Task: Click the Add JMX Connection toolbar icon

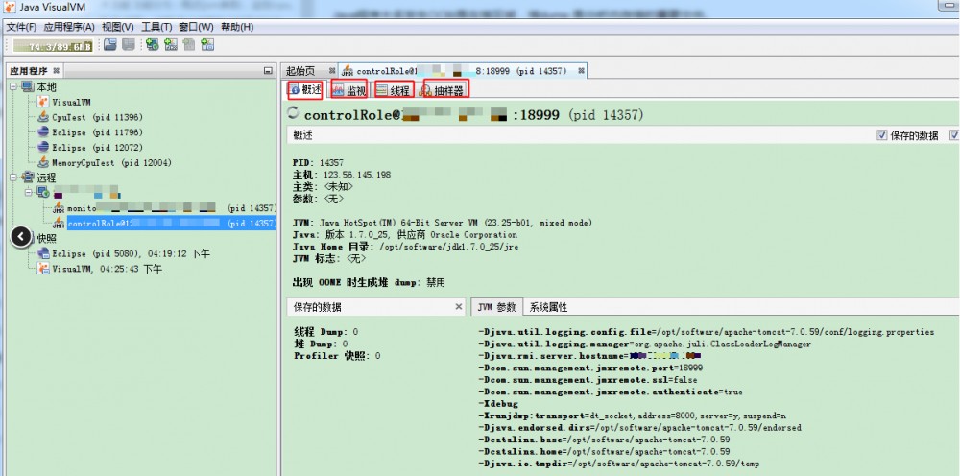Action: click(x=171, y=45)
